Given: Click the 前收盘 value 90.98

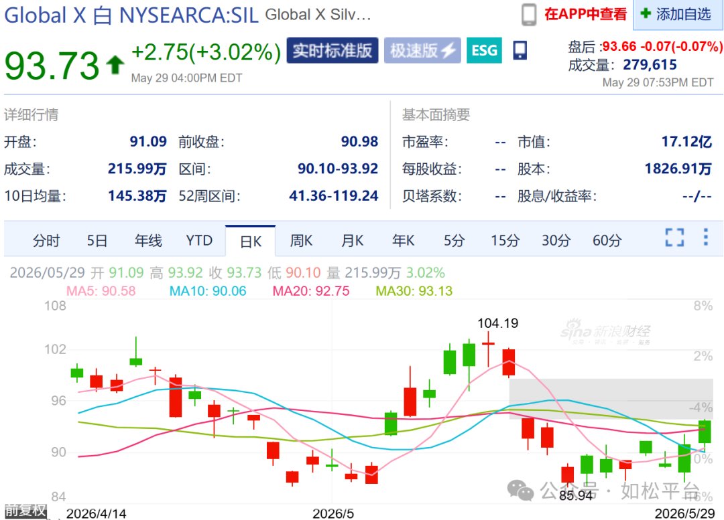Looking at the screenshot, I should (x=360, y=141).
